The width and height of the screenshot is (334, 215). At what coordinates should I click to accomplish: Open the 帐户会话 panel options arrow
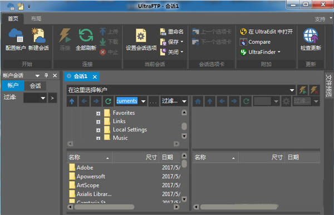[x=37, y=76]
